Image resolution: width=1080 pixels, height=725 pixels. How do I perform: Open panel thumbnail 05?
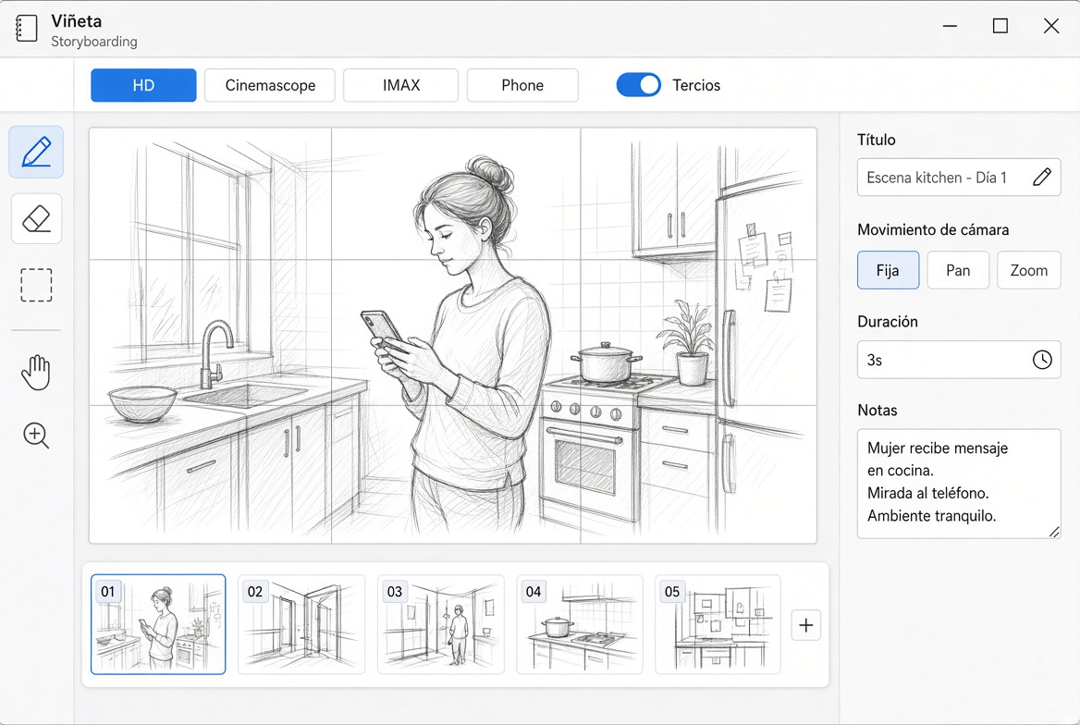[x=718, y=624]
